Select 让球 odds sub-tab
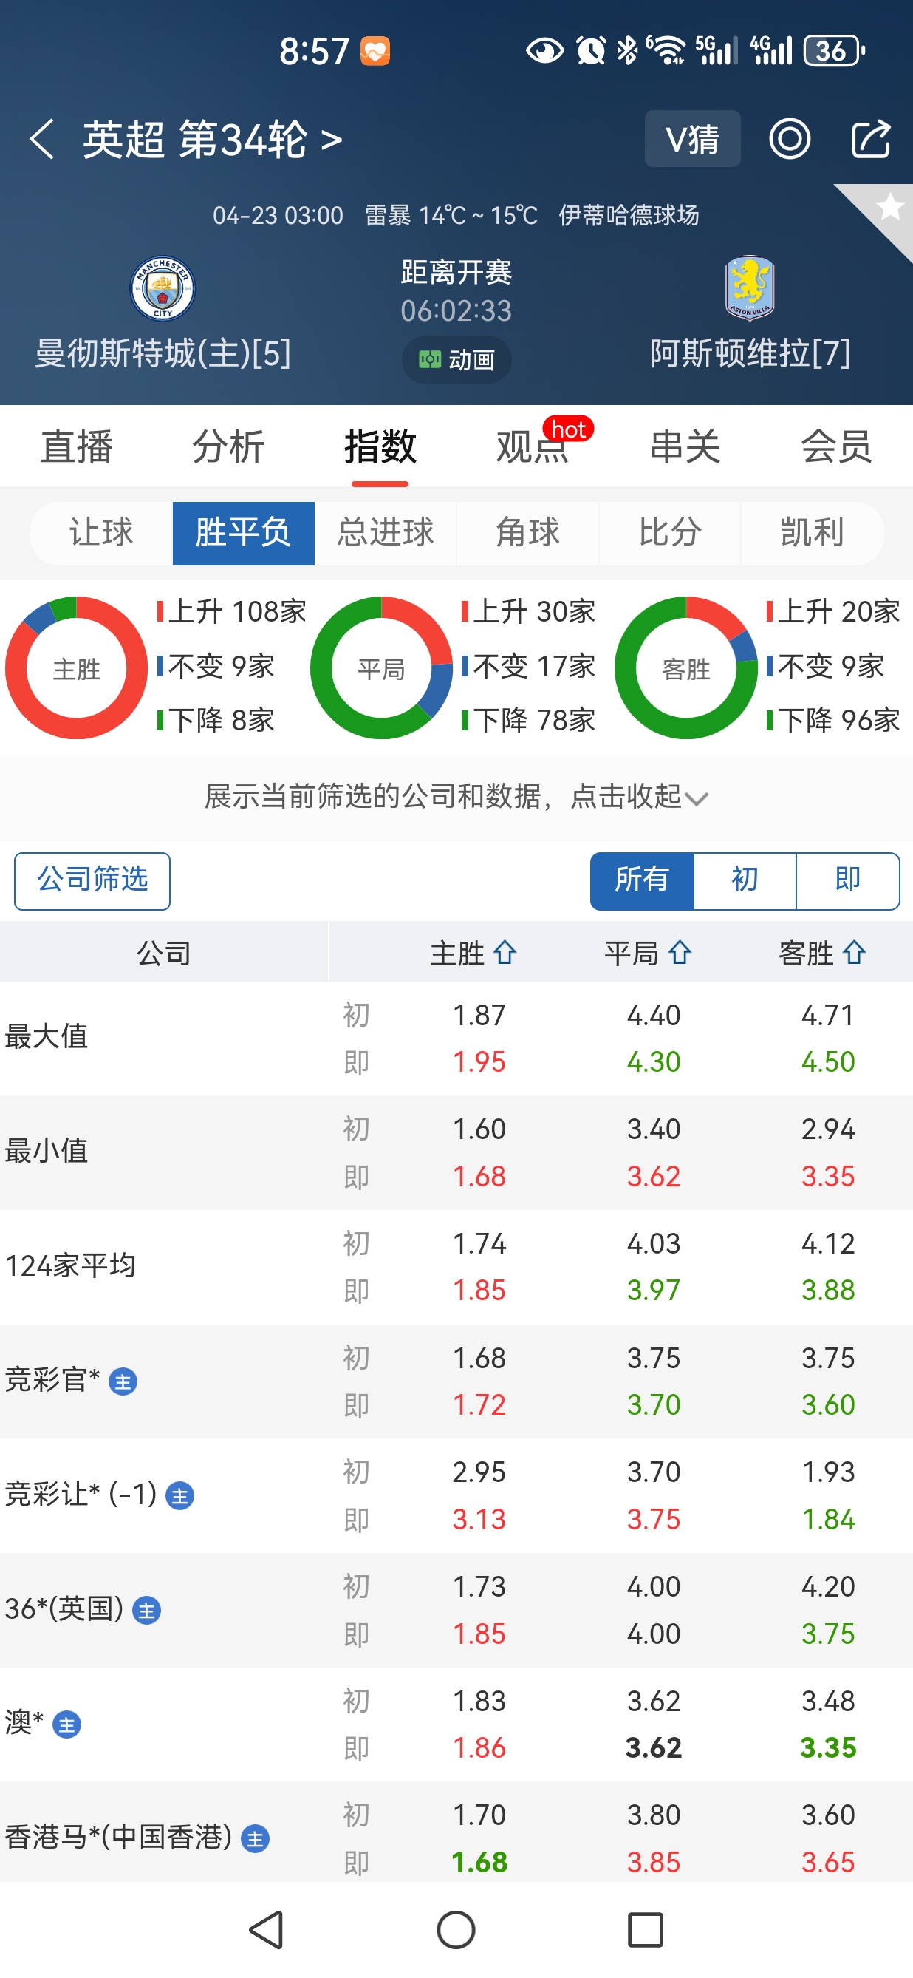Screen dimensions: 913x1978 [x=101, y=533]
